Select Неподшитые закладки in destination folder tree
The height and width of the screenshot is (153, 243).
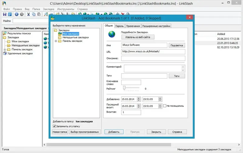(76, 37)
